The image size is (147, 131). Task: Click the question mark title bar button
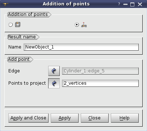pyautogui.click(x=119, y=4)
